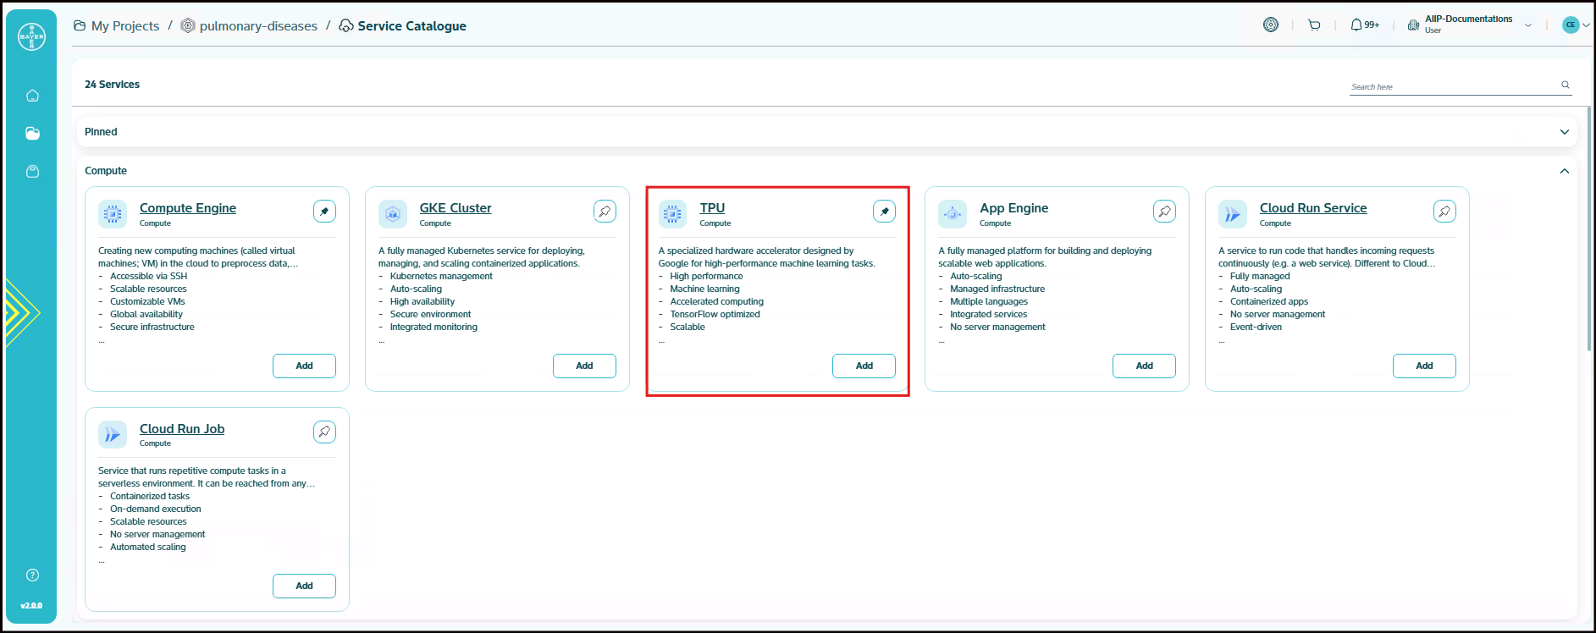This screenshot has height=633, width=1596.
Task: Open the notifications bell icon
Action: (x=1356, y=25)
